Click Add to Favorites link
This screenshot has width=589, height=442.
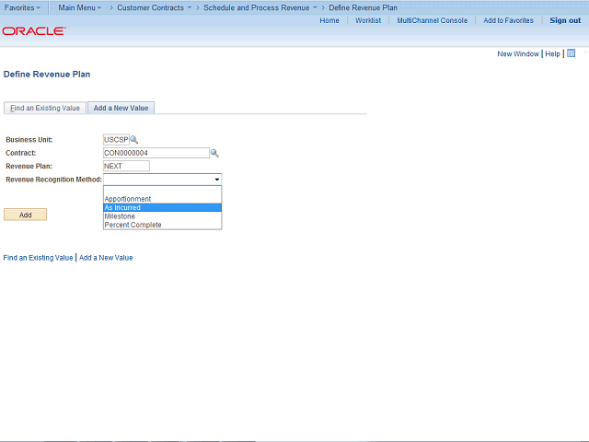[508, 20]
